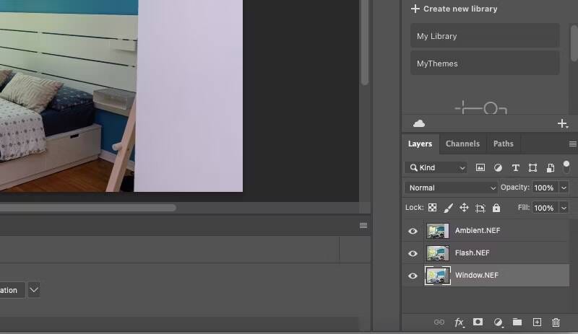
Task: Hide the Ambient.NEF layer
Action: click(x=413, y=231)
